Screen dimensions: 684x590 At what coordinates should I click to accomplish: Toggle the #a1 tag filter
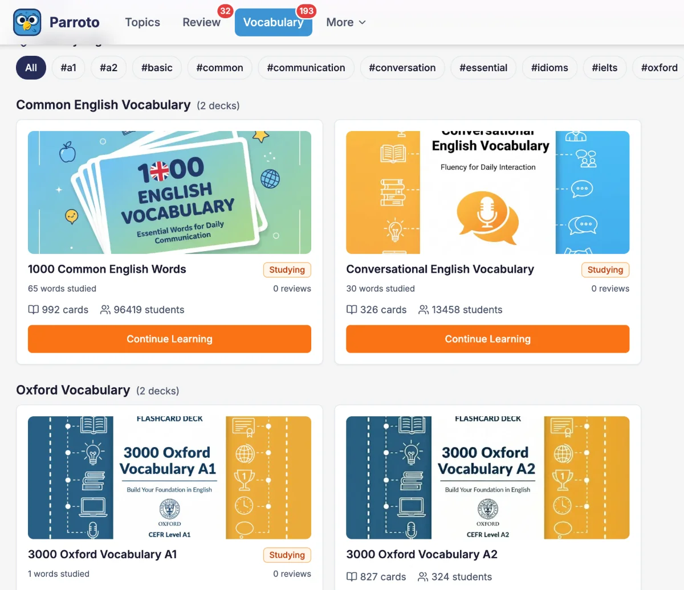coord(68,68)
